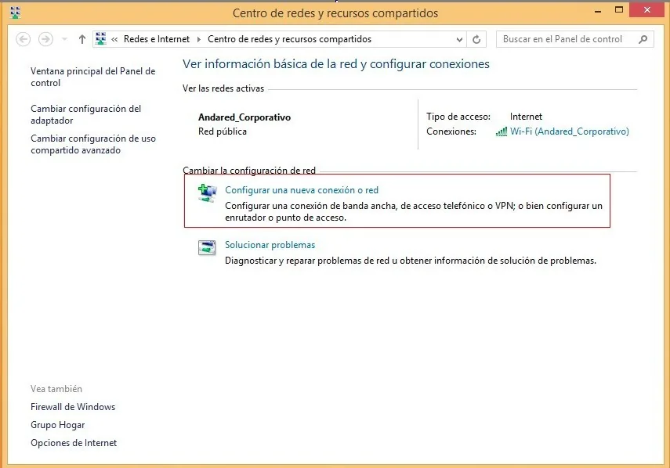The image size is (670, 468).
Task: Click the network icon in address bar
Action: (101, 39)
